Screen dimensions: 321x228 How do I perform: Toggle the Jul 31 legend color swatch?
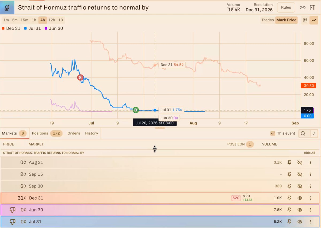(25, 28)
